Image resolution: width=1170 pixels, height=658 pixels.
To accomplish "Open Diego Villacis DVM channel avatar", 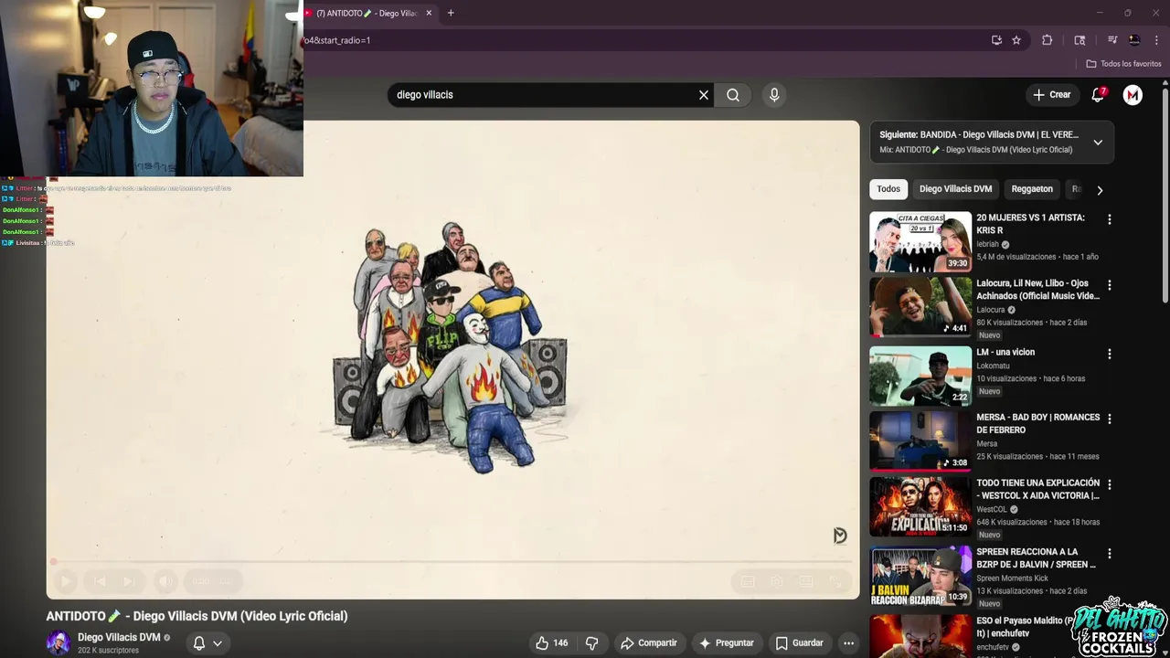I will [58, 643].
